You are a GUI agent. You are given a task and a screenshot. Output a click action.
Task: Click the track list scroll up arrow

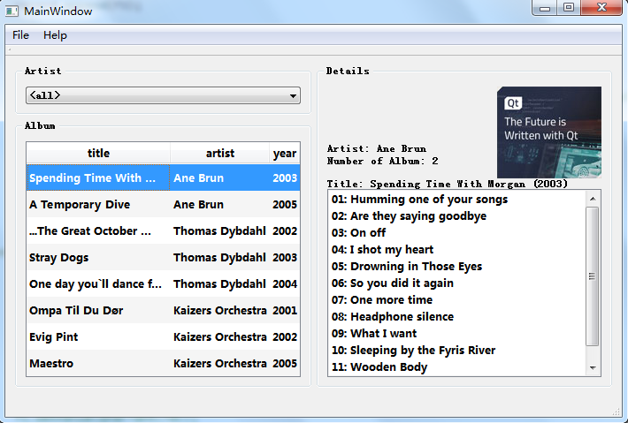[593, 199]
